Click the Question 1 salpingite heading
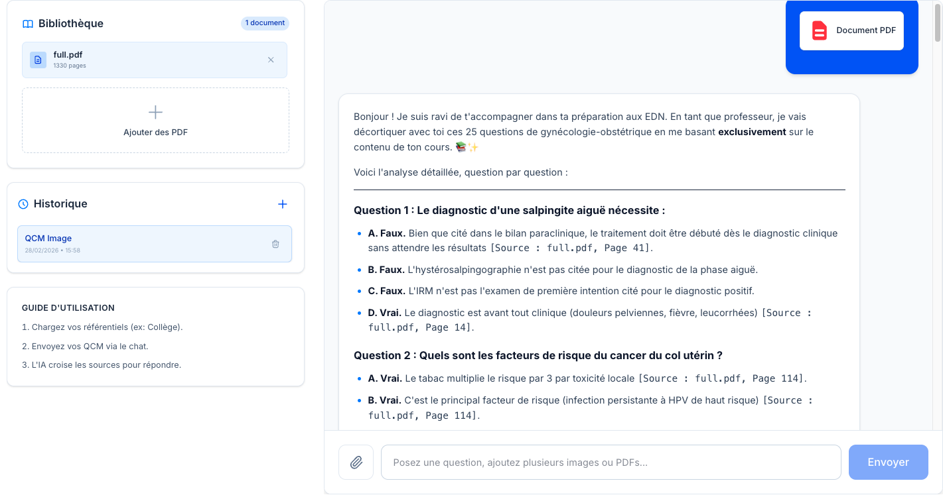The width and height of the screenshot is (943, 495). click(x=509, y=211)
